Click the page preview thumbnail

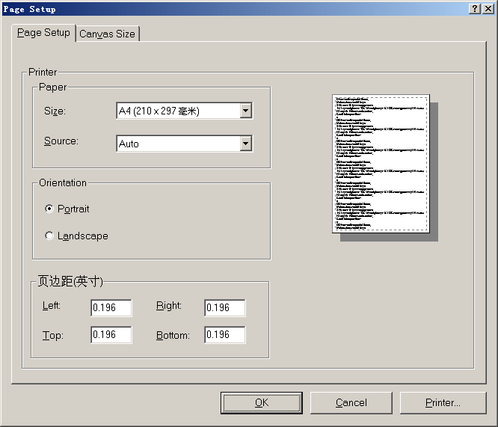click(x=381, y=163)
